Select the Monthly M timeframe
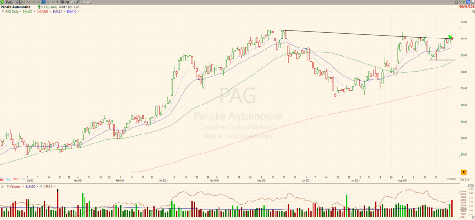475x220 pixels. (x=53, y=2)
